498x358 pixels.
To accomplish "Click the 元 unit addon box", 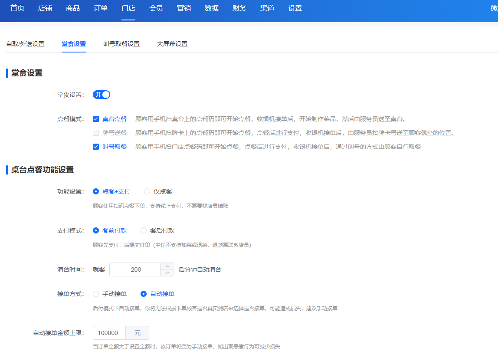I will coord(137,333).
